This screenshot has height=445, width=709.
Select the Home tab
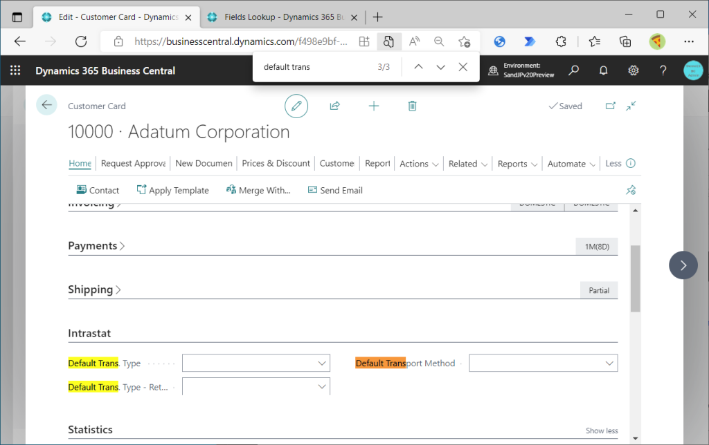(x=80, y=163)
